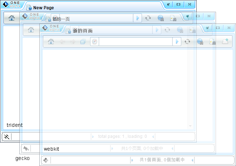Click the 共1個頁面, 0個加載中 status text
Screen dimensions: 236x166
point(162,160)
